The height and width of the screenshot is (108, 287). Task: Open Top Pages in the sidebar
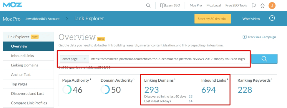tap(28, 84)
